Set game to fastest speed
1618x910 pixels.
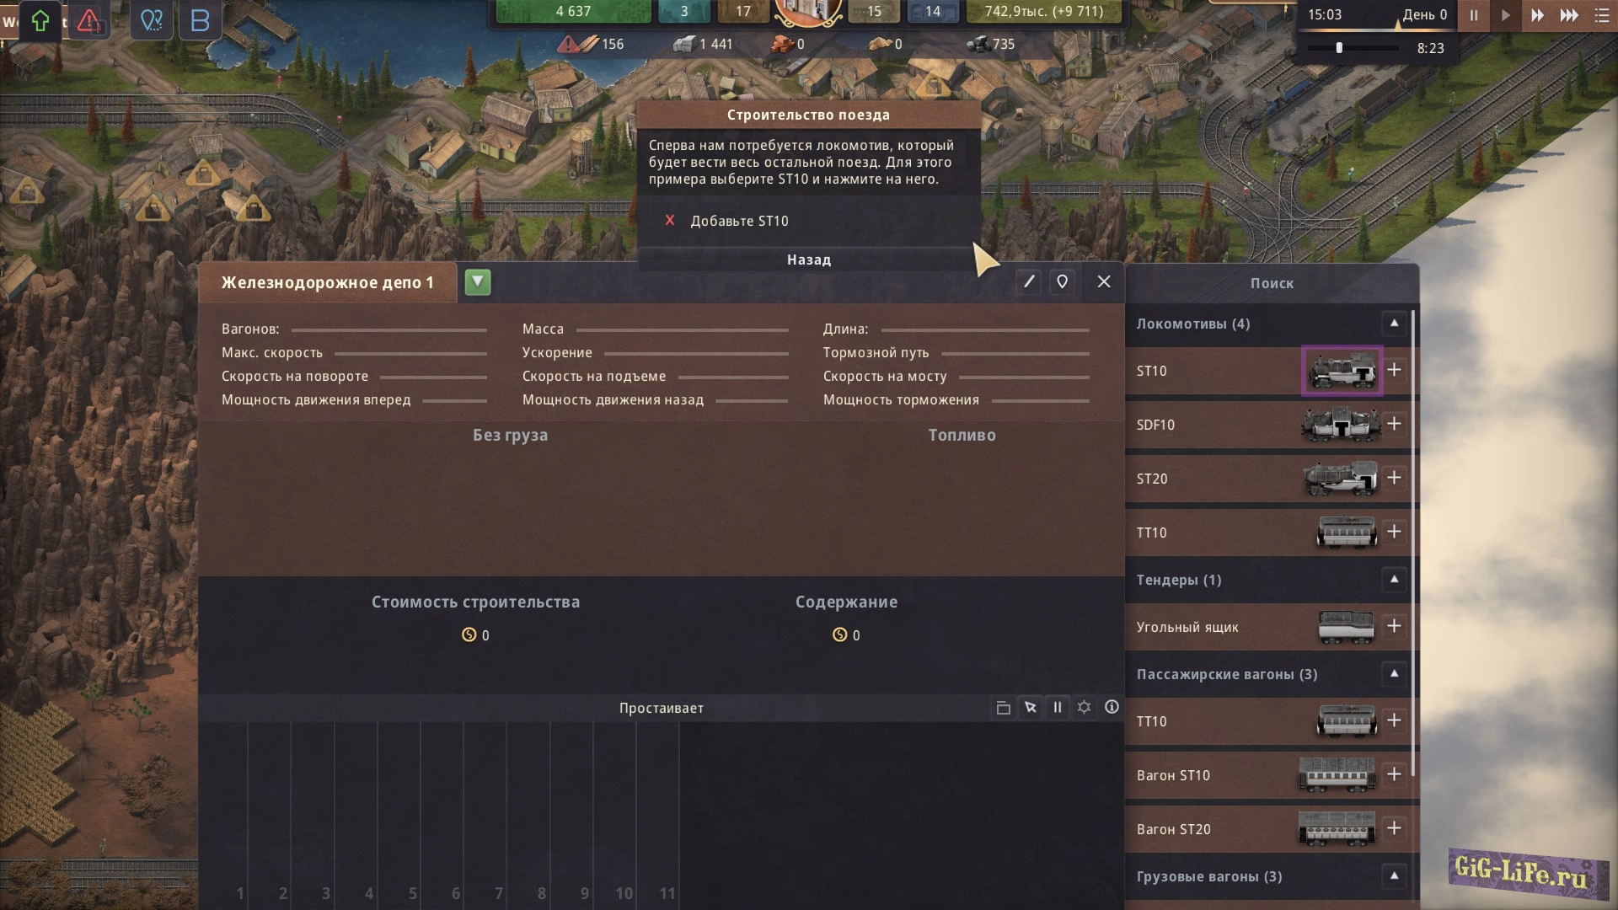click(1569, 15)
